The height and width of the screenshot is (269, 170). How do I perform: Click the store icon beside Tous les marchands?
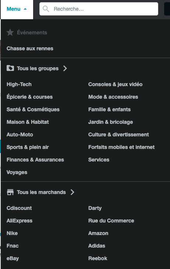[x=10, y=192]
